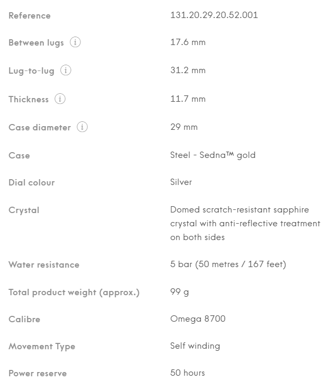Click the 50 hours power reserve value
328x389 pixels.
(x=187, y=373)
